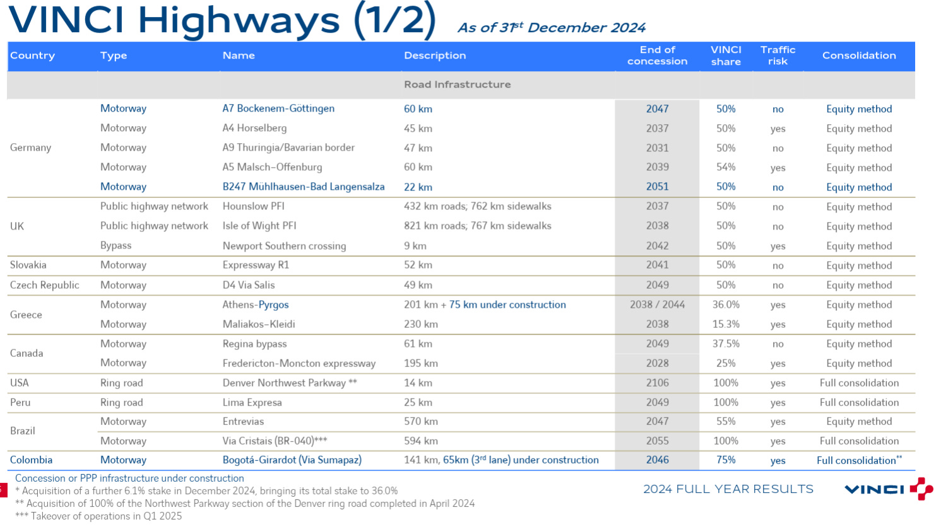Select the 'Entrevias' name cell

pos(243,421)
